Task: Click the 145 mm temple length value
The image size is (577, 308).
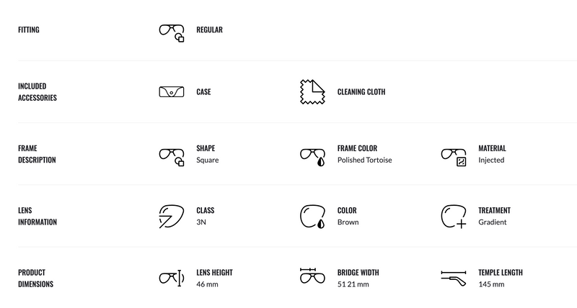Action: pyautogui.click(x=491, y=284)
